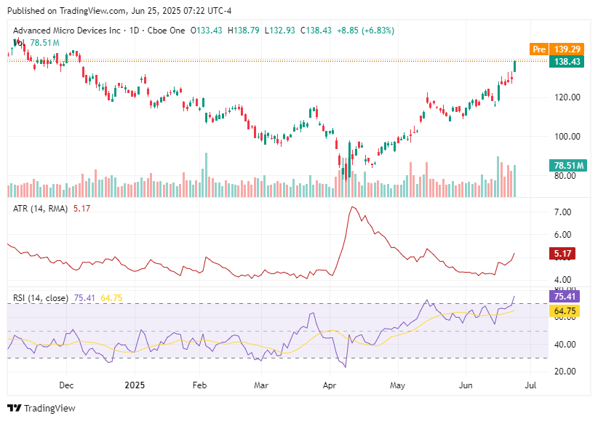
Task: Click the 7.00 ATR axis label
Action: 562,212
